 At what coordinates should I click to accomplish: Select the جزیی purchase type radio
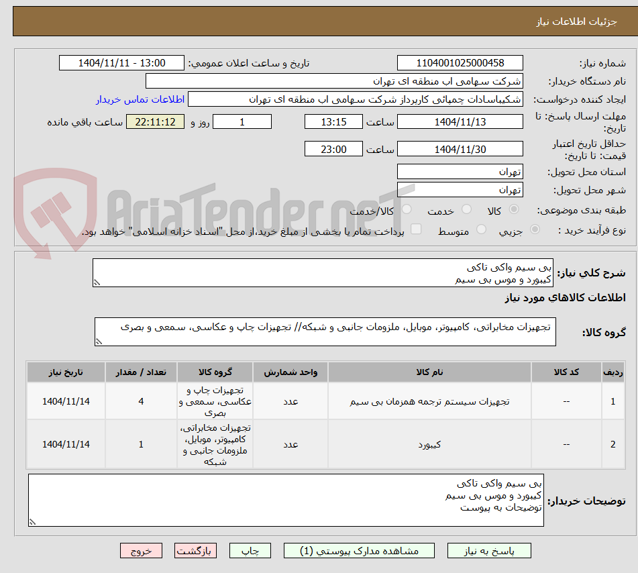click(x=535, y=229)
